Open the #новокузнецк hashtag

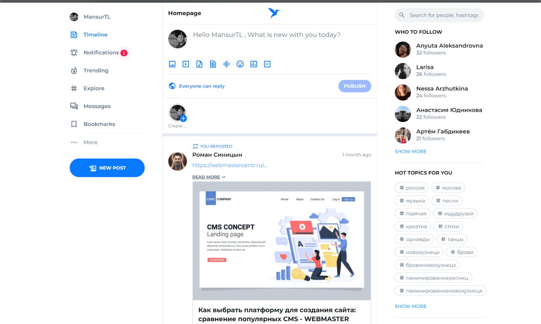419,252
